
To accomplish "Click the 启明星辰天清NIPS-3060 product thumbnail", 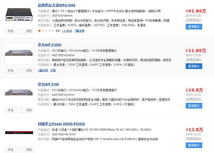I will [19, 15].
